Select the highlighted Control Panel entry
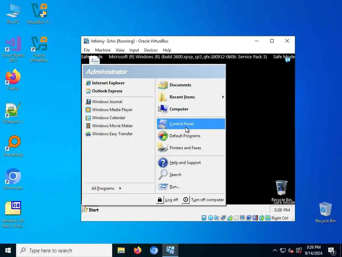Viewport: 342px width, 257px height. click(x=191, y=124)
